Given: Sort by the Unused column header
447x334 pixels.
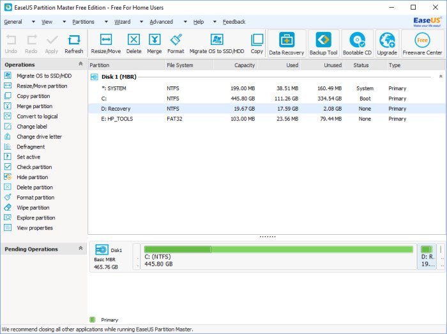Looking at the screenshot, I should point(322,65).
